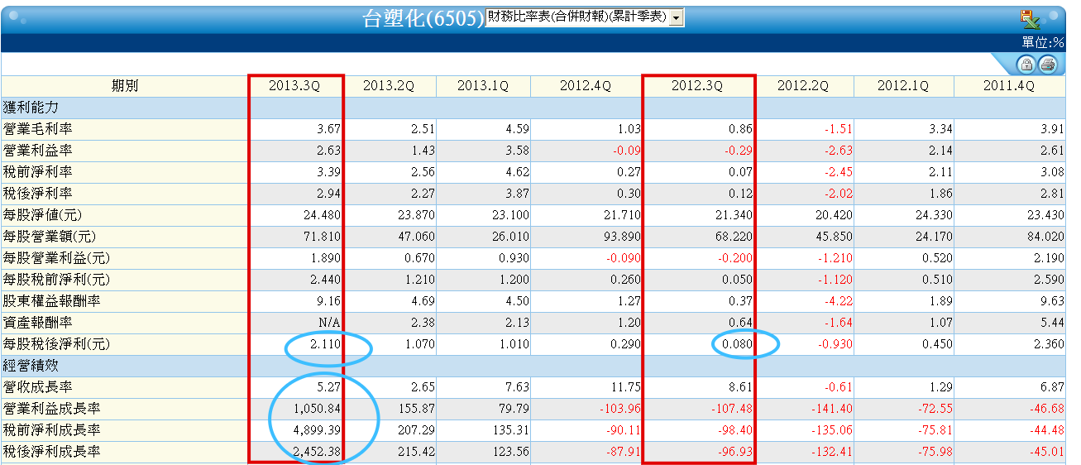Select the 2012.2Q column header
The width and height of the screenshot is (1081, 465).
[x=803, y=86]
